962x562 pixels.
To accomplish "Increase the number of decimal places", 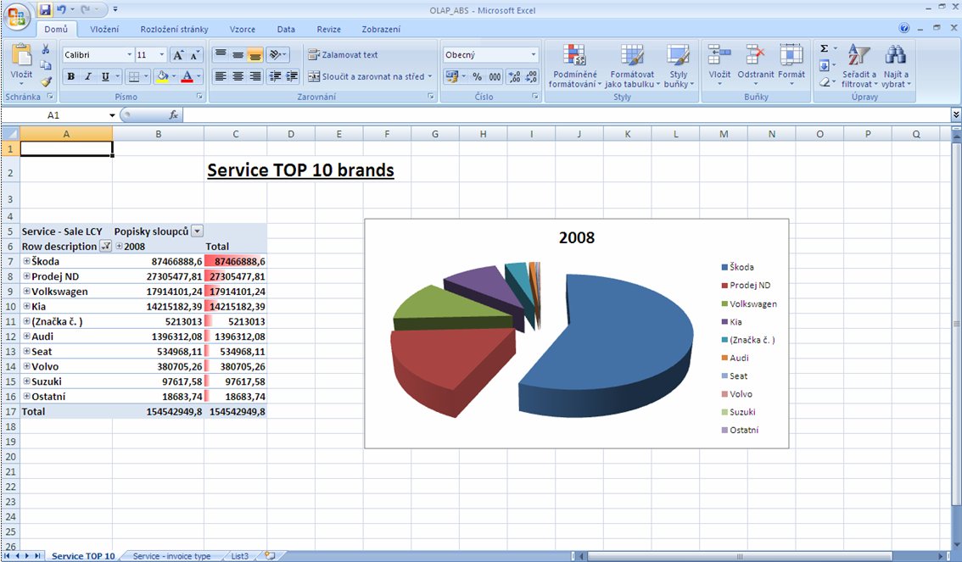I will click(515, 76).
